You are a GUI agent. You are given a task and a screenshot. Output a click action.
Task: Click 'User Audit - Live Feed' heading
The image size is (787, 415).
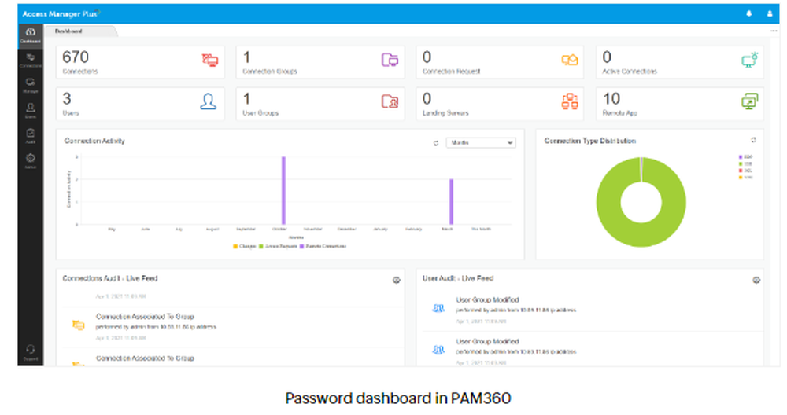[x=458, y=278]
